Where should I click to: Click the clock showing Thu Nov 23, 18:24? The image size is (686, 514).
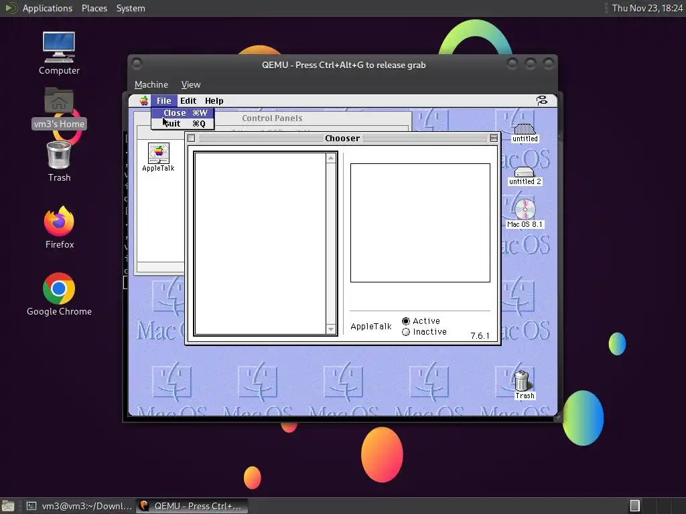pos(647,8)
